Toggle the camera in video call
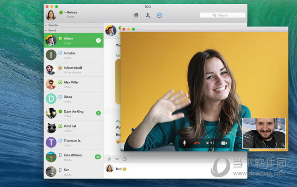 point(224,143)
